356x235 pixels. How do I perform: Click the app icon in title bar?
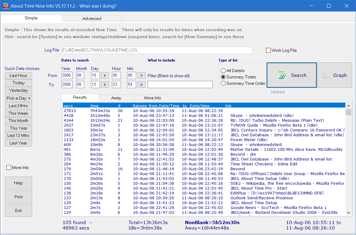pyautogui.click(x=5, y=6)
